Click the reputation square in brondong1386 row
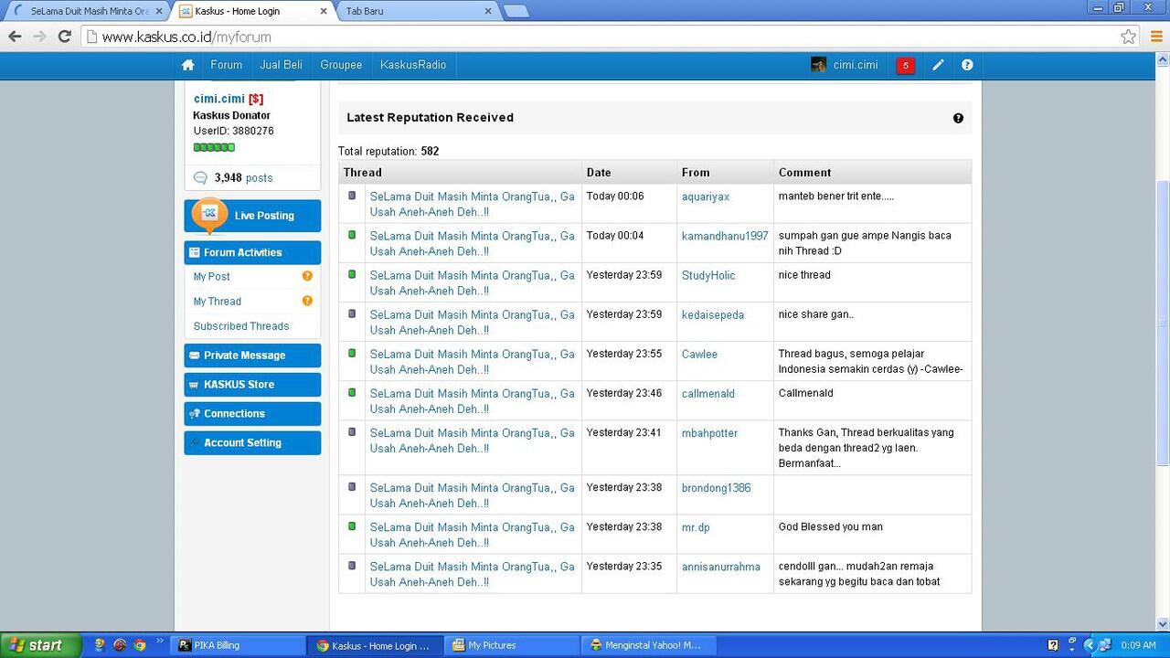Screen dimensions: 1170x658 (352, 486)
